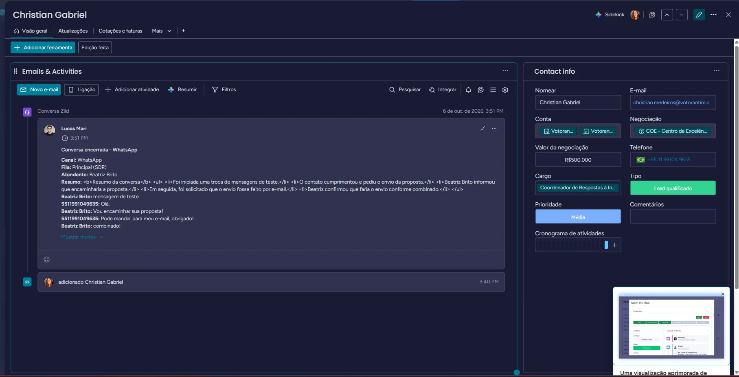Click Integrar integration button

pyautogui.click(x=442, y=90)
